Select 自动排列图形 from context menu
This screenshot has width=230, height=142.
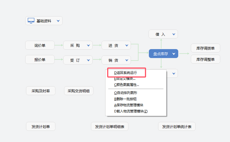126,93
